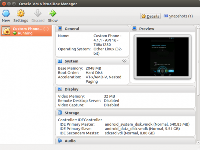Click the General section icon
Image resolution: width=200 pixels, height=150 pixels.
pos(60,28)
